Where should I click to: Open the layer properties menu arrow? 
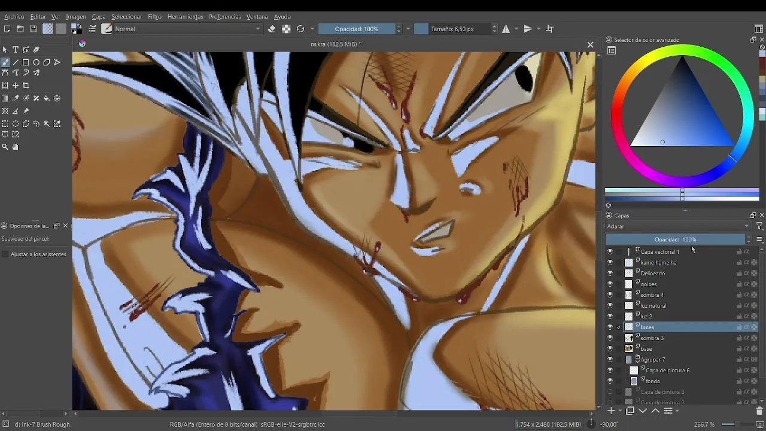tap(677, 411)
